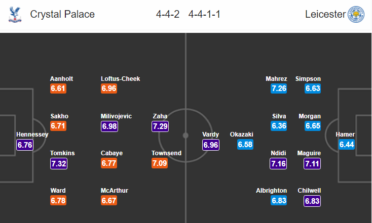The height and width of the screenshot is (223, 372).
Task: Open Milivojevic player name
Action: (x=116, y=116)
